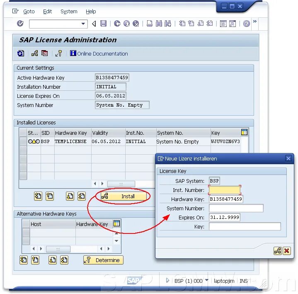Click the Install button
The height and width of the screenshot is (294, 298).
(124, 196)
